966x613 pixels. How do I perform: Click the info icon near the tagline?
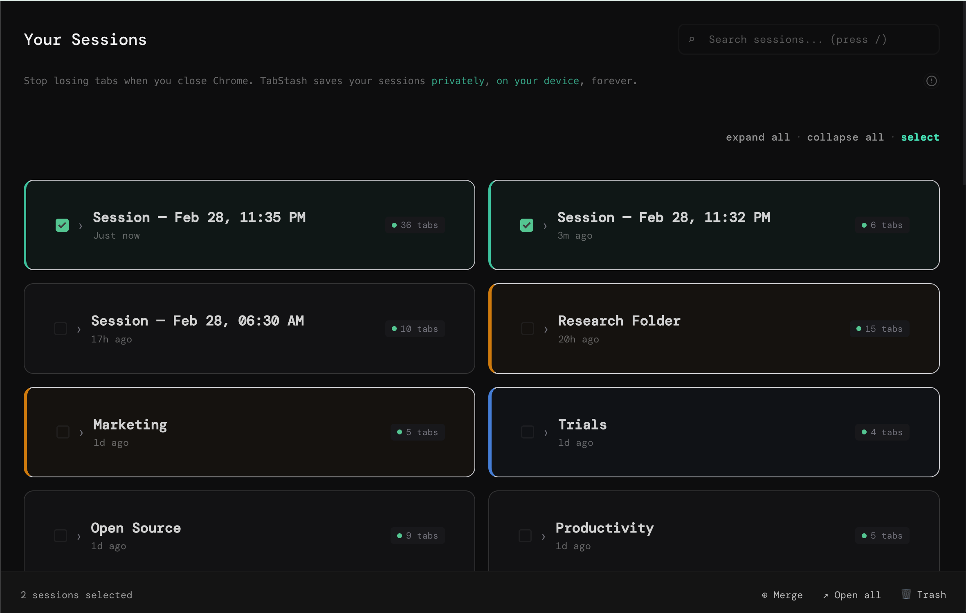click(x=931, y=81)
